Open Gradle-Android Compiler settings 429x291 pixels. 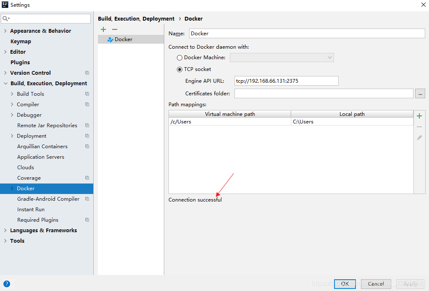[x=48, y=199]
